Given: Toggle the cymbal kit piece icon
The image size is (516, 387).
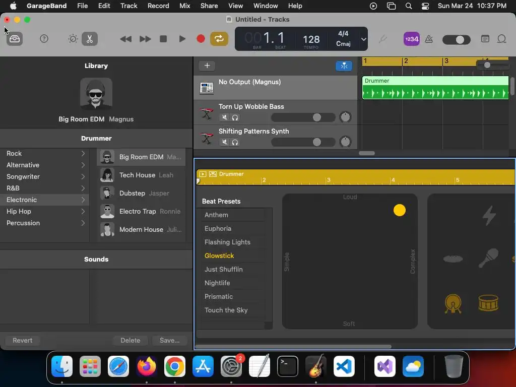Looking at the screenshot, I should point(453,259).
